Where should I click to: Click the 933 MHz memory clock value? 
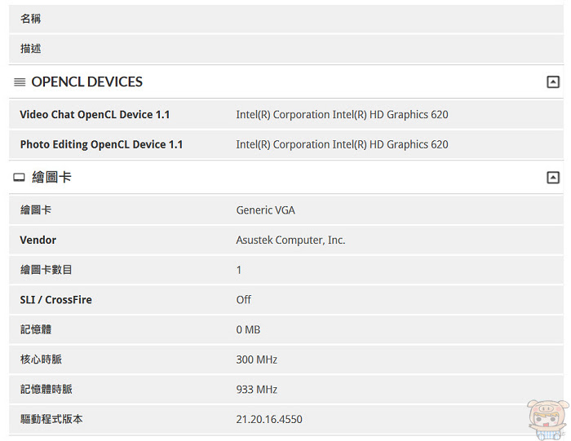256,390
